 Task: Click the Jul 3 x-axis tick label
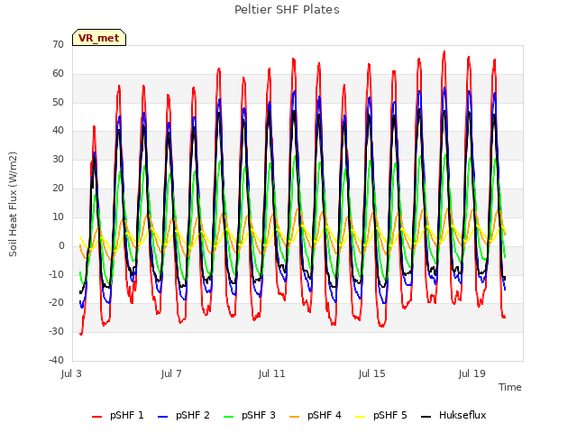click(71, 373)
